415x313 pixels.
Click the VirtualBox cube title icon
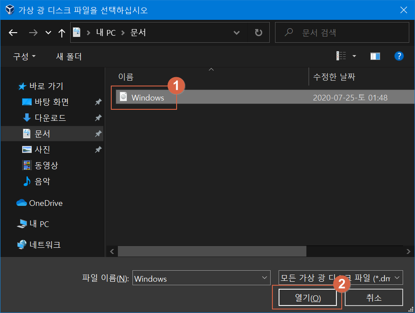coord(10,10)
